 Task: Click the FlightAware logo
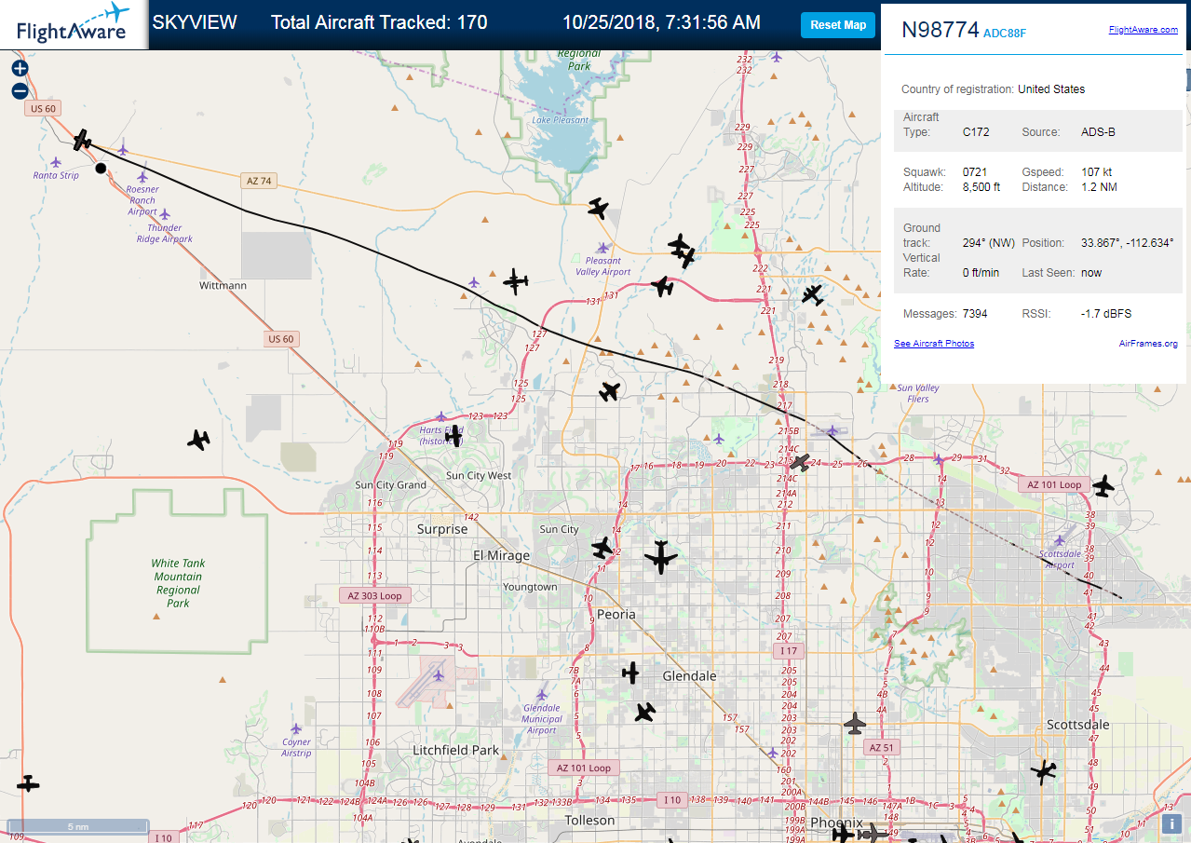(x=74, y=24)
